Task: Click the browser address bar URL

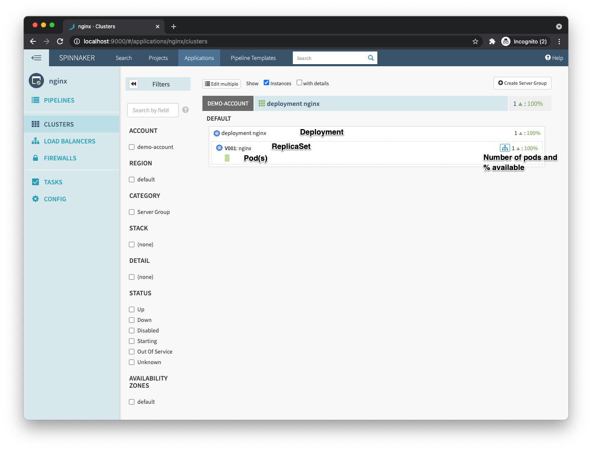Action: pos(145,41)
